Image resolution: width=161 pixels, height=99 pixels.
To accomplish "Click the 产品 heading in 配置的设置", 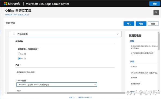I will (132, 62).
